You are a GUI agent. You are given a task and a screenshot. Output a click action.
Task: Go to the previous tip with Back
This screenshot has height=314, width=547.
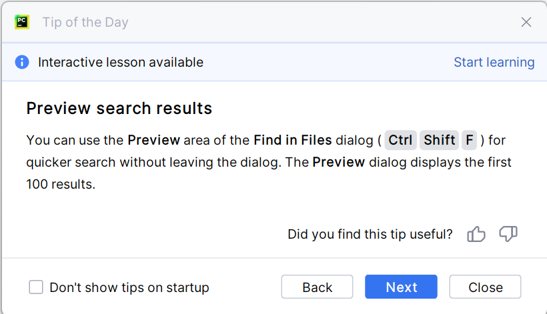317,287
